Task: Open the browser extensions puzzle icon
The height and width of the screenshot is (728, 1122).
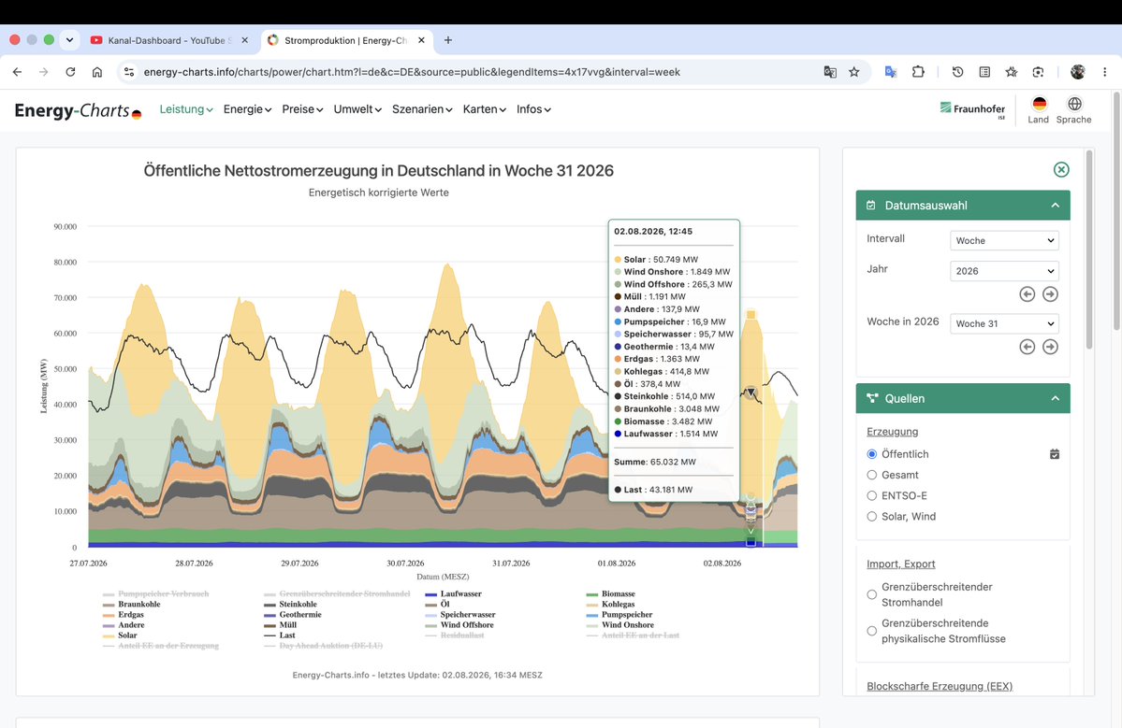Action: pyautogui.click(x=918, y=72)
